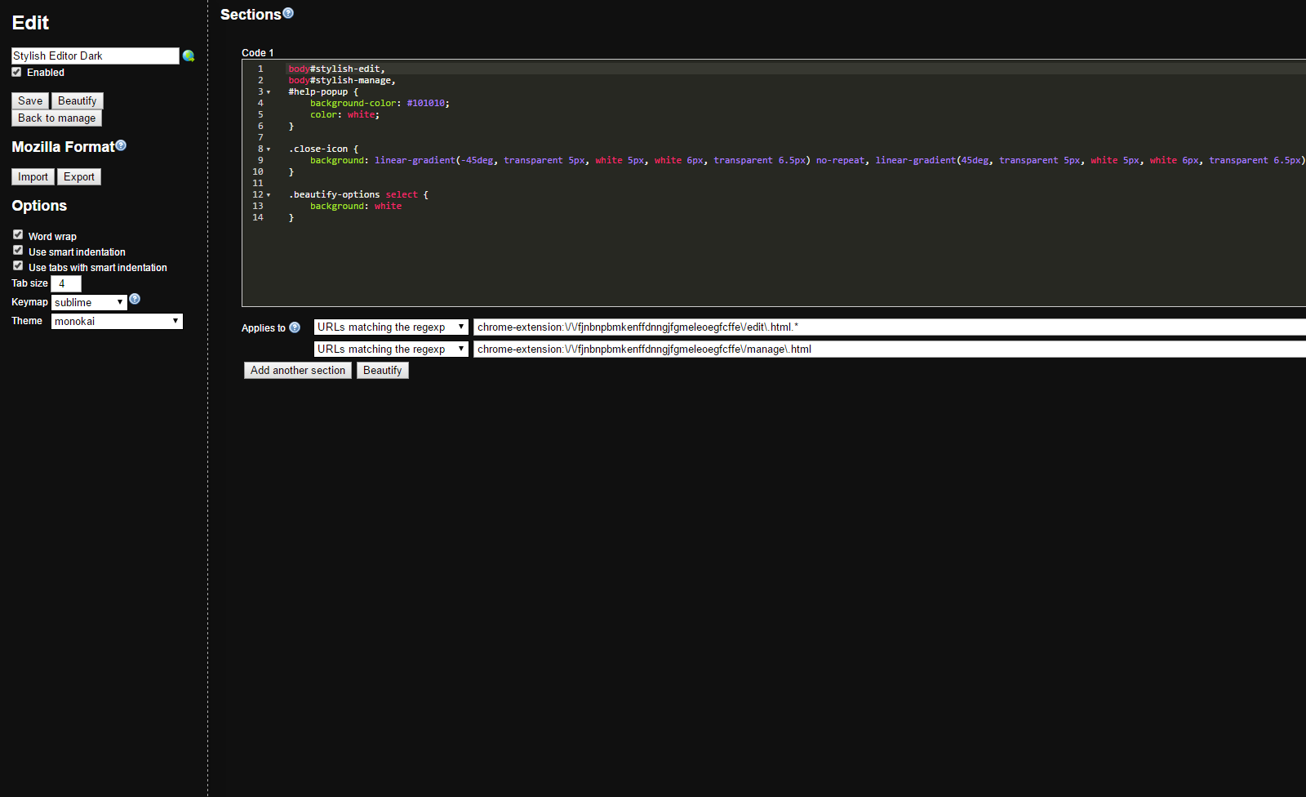Click the style name field 'Stylish Editor Dark'
The height and width of the screenshot is (797, 1306).
[x=96, y=56]
